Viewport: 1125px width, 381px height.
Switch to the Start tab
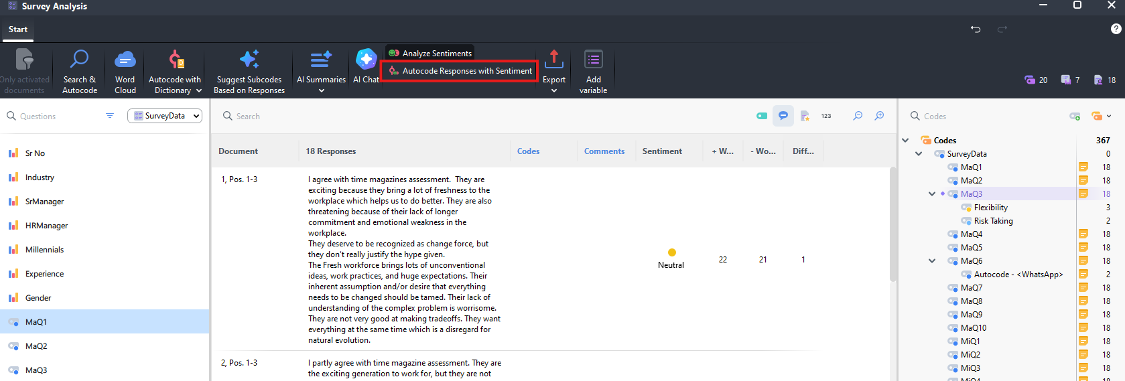tap(18, 29)
